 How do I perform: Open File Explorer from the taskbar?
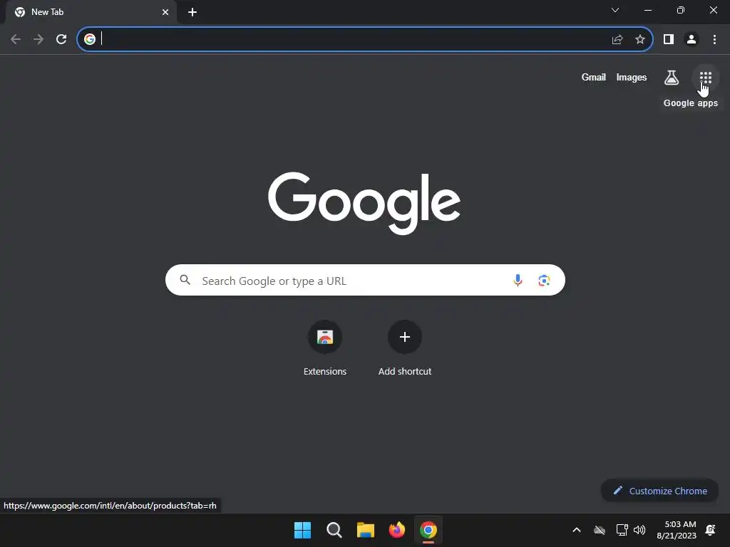[366, 530]
